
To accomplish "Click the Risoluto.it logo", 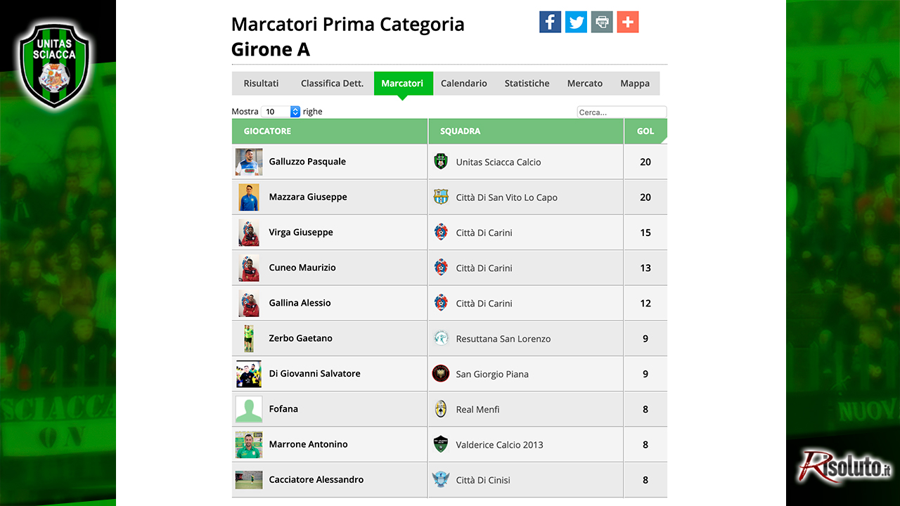I will [844, 466].
